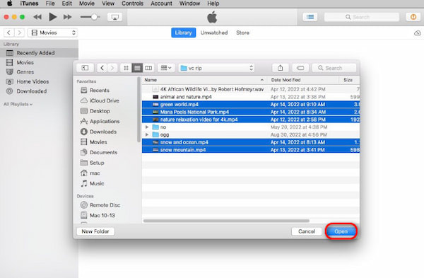Switch dialog to list view

click(137, 68)
